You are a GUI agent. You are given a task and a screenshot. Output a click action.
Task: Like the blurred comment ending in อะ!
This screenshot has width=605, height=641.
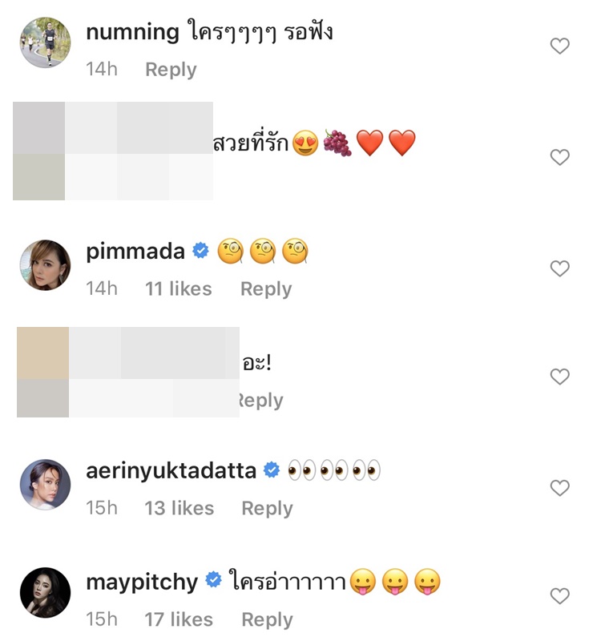click(559, 377)
